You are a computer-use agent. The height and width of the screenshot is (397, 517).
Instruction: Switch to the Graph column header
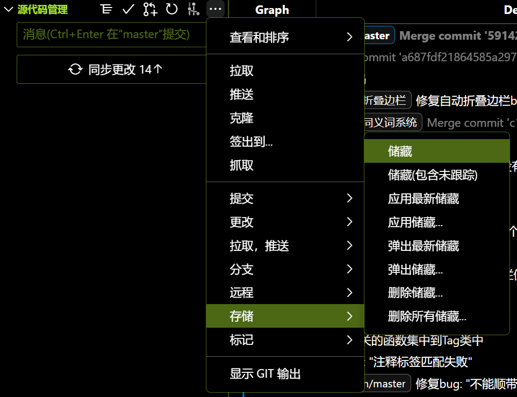tap(272, 10)
